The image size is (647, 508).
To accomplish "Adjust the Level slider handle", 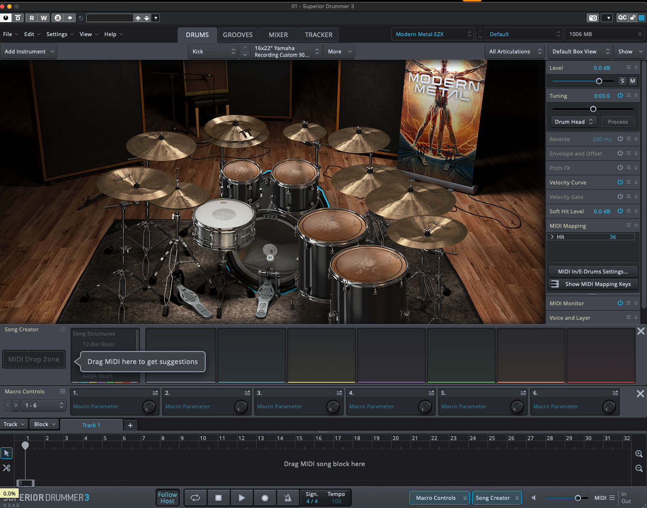I will (x=599, y=81).
